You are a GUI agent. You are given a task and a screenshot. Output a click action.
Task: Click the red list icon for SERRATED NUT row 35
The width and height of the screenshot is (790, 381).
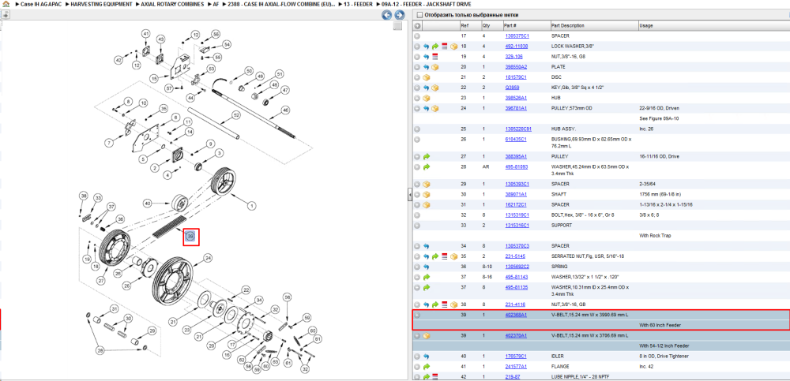445,256
